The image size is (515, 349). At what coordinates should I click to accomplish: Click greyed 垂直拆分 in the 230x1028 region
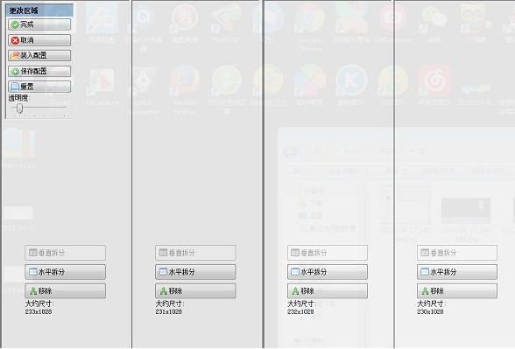click(457, 253)
